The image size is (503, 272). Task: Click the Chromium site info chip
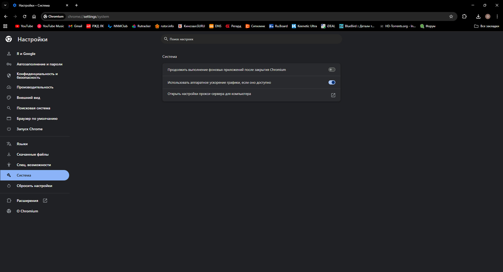(x=54, y=17)
